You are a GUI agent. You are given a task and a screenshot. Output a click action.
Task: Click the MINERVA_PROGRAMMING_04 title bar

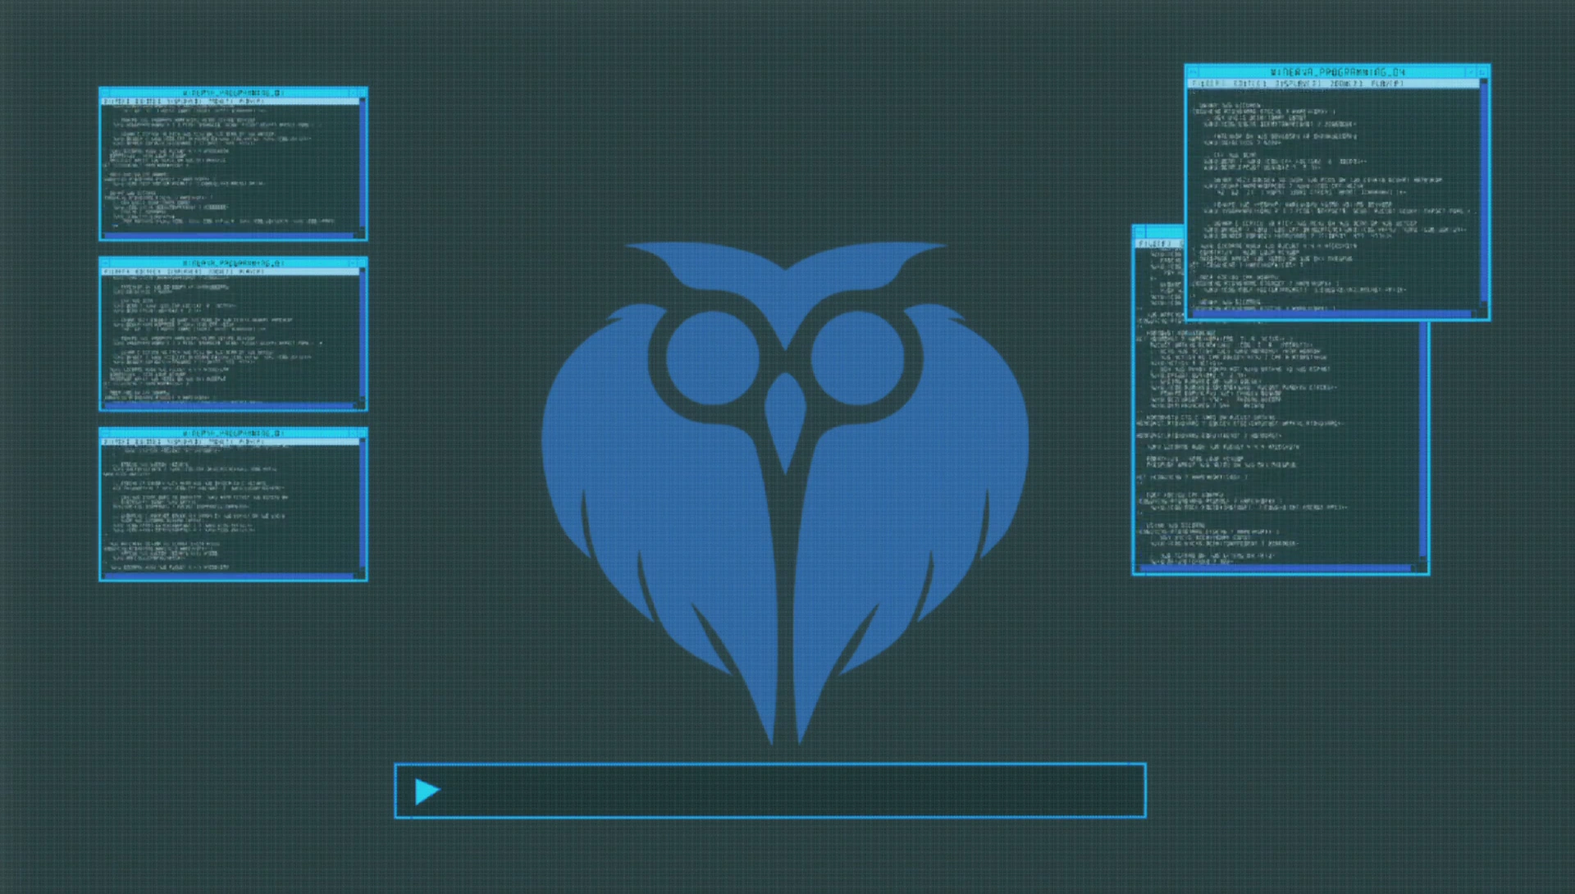(1337, 72)
